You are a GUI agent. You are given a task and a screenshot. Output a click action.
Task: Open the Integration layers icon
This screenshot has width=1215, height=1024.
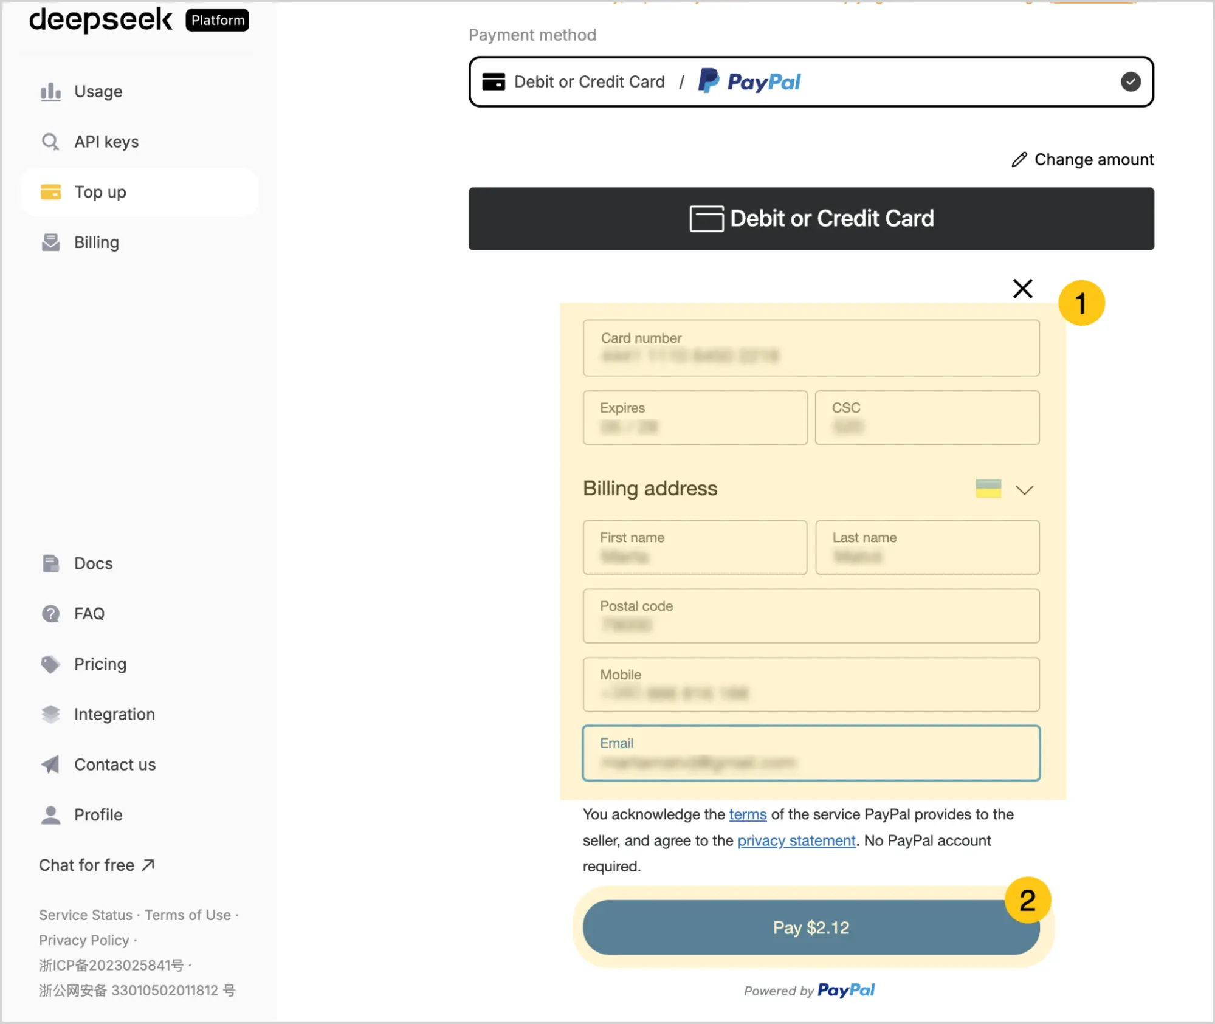(x=50, y=714)
